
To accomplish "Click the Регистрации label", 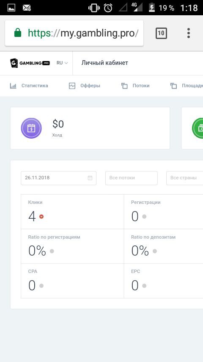I will [x=146, y=202].
